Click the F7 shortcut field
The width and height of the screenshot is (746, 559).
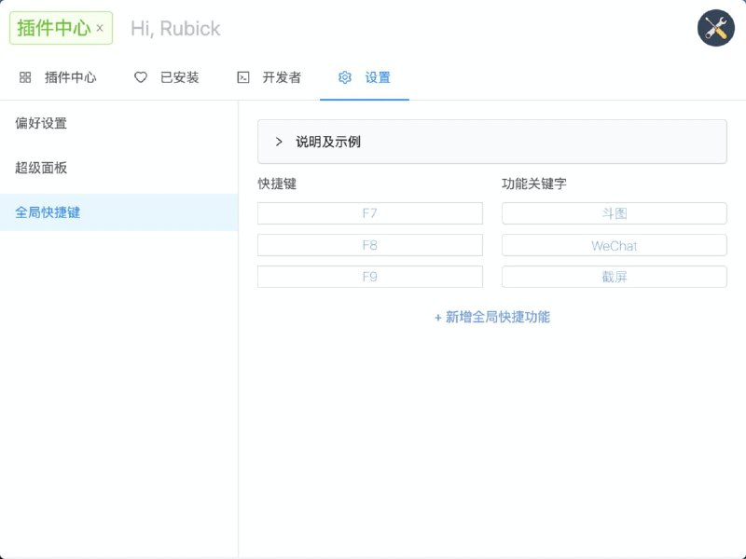point(370,213)
